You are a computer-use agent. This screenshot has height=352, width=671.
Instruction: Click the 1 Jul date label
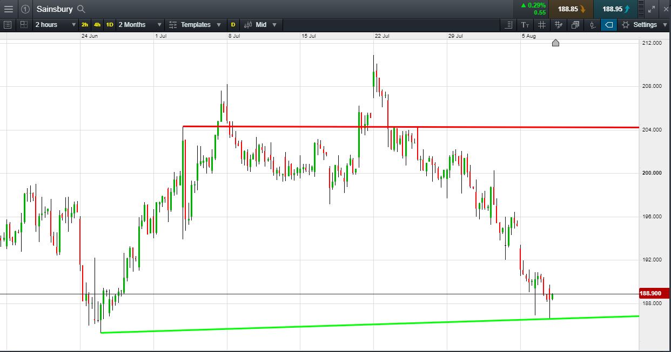tap(160, 36)
